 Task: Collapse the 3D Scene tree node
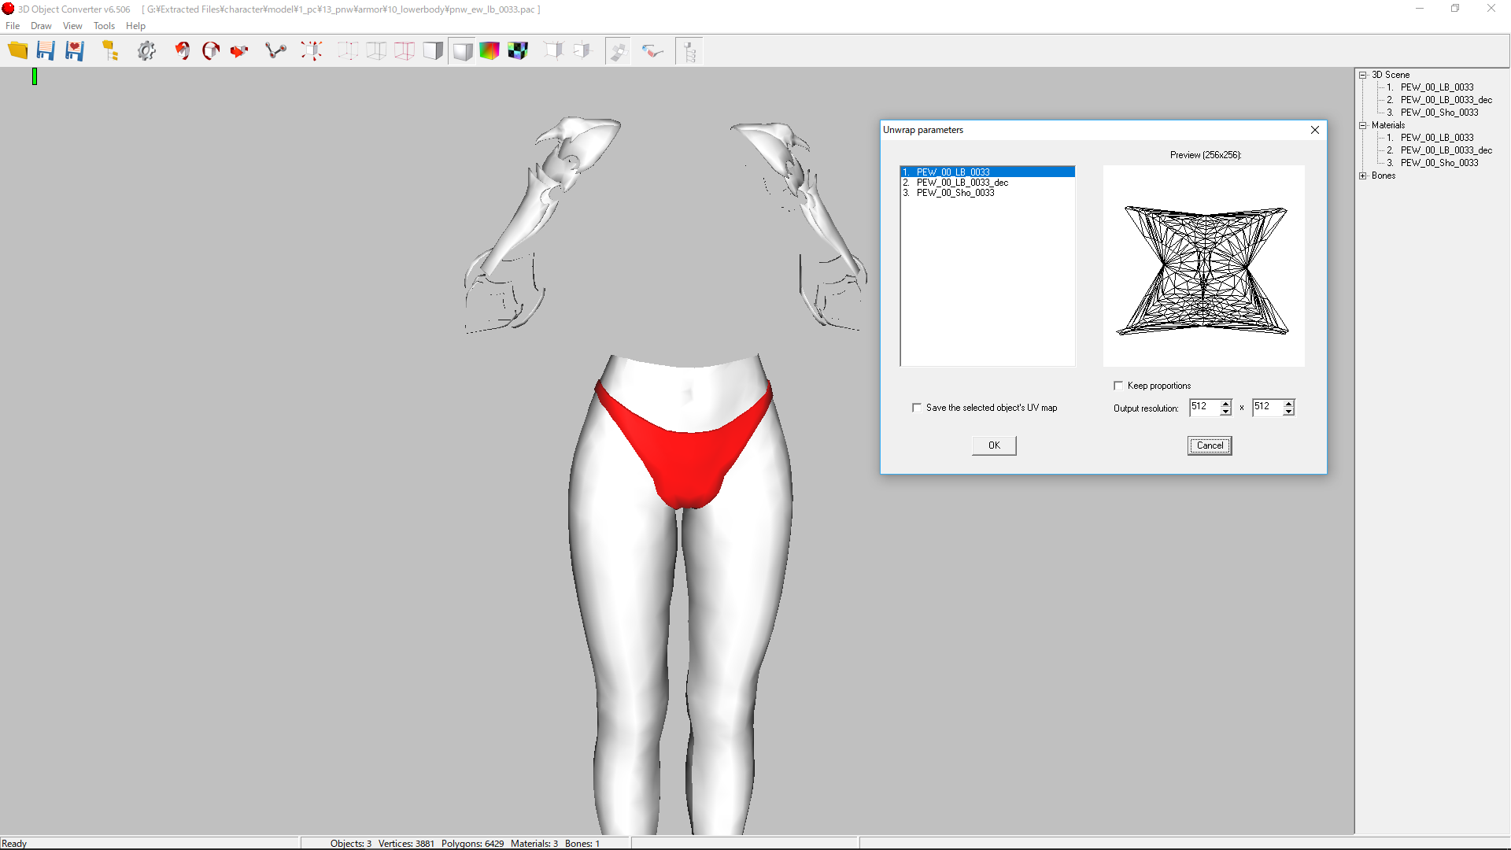[1363, 75]
